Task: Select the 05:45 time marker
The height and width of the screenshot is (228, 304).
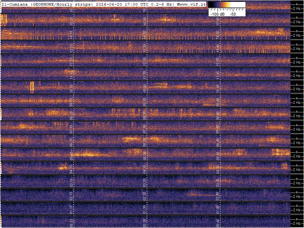Action: coord(218,156)
